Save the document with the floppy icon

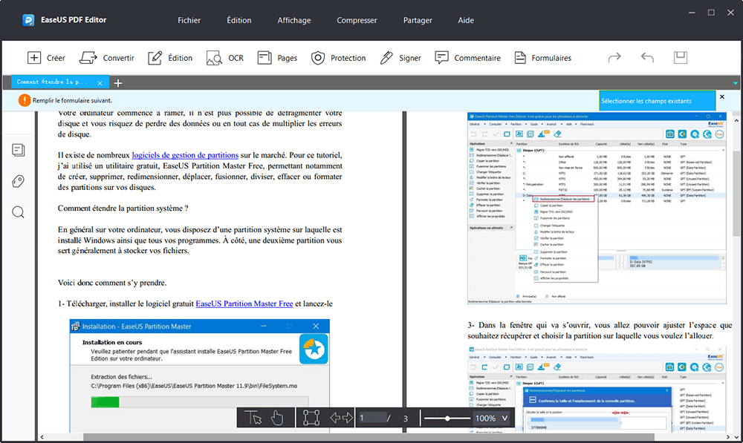coord(681,58)
